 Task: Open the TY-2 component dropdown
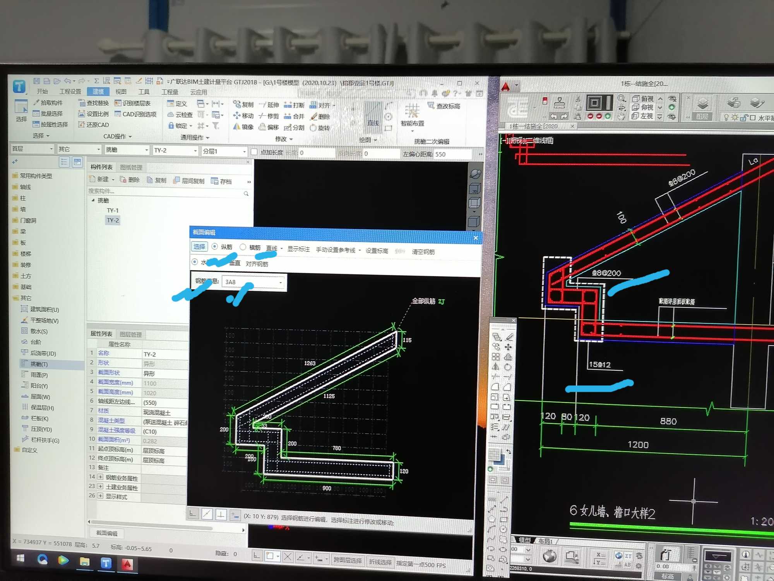[175, 150]
